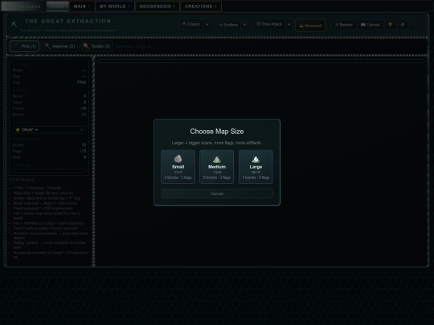Screen dimensions: 434x325
Task: Open the trophy leaderboard icon
Action: [391, 25]
